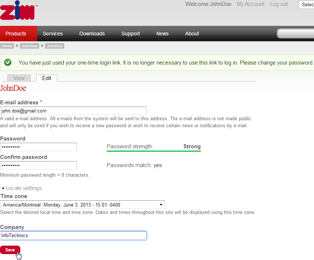The width and height of the screenshot is (314, 260).
Task: Click the green checkmark status icon
Action: (8, 62)
